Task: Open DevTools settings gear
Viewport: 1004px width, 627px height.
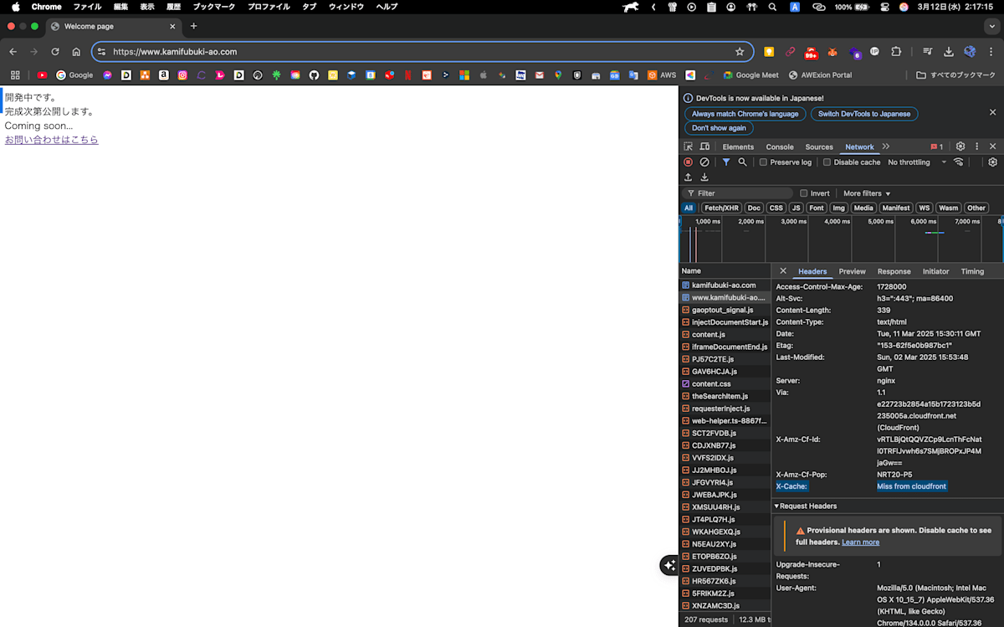Action: click(x=960, y=146)
